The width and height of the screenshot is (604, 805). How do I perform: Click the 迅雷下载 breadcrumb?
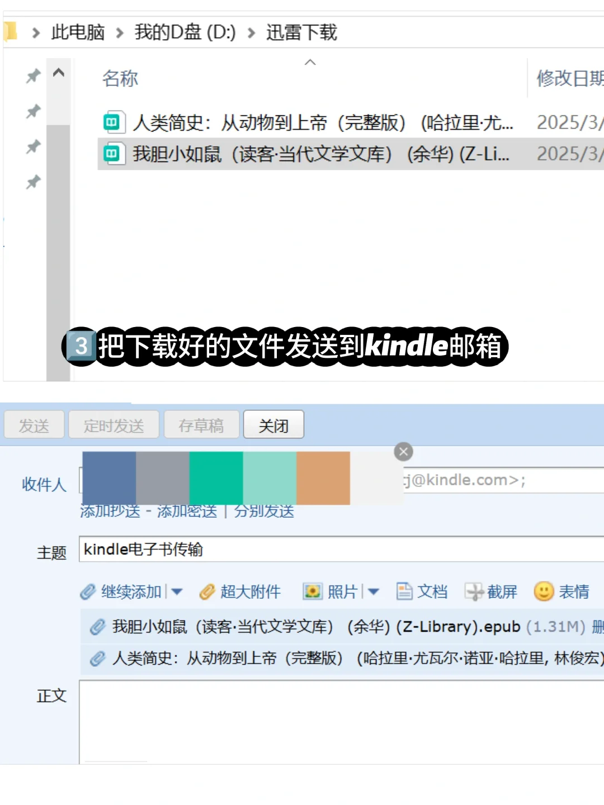pos(301,32)
